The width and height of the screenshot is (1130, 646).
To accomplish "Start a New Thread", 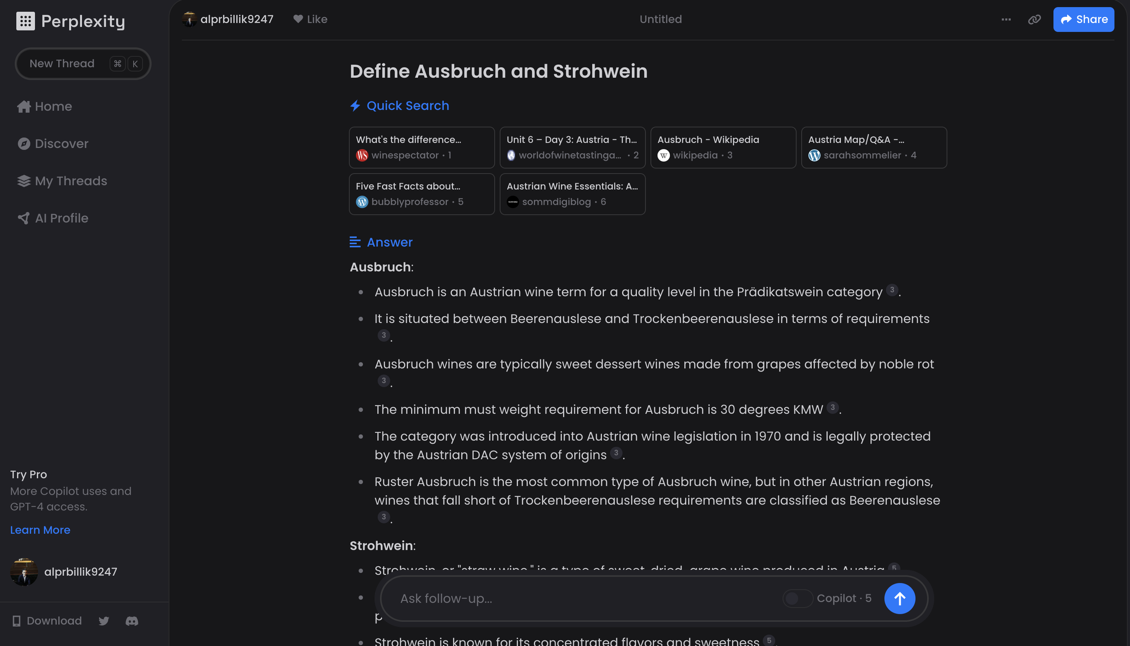I will click(62, 64).
